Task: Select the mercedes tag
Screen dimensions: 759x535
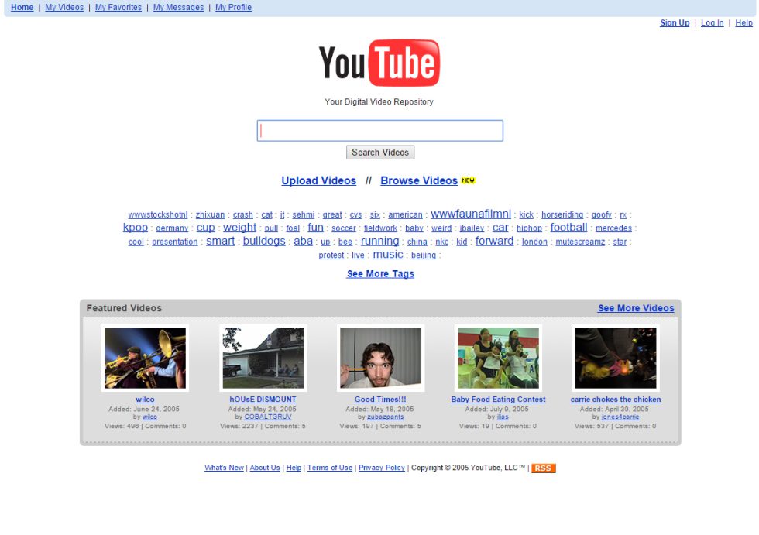Action: pyautogui.click(x=613, y=228)
